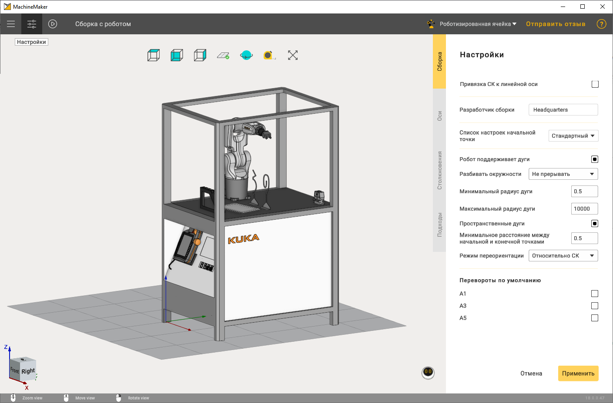This screenshot has height=403, width=613.
Task: Switch to the Столкновения tab
Action: (x=439, y=170)
